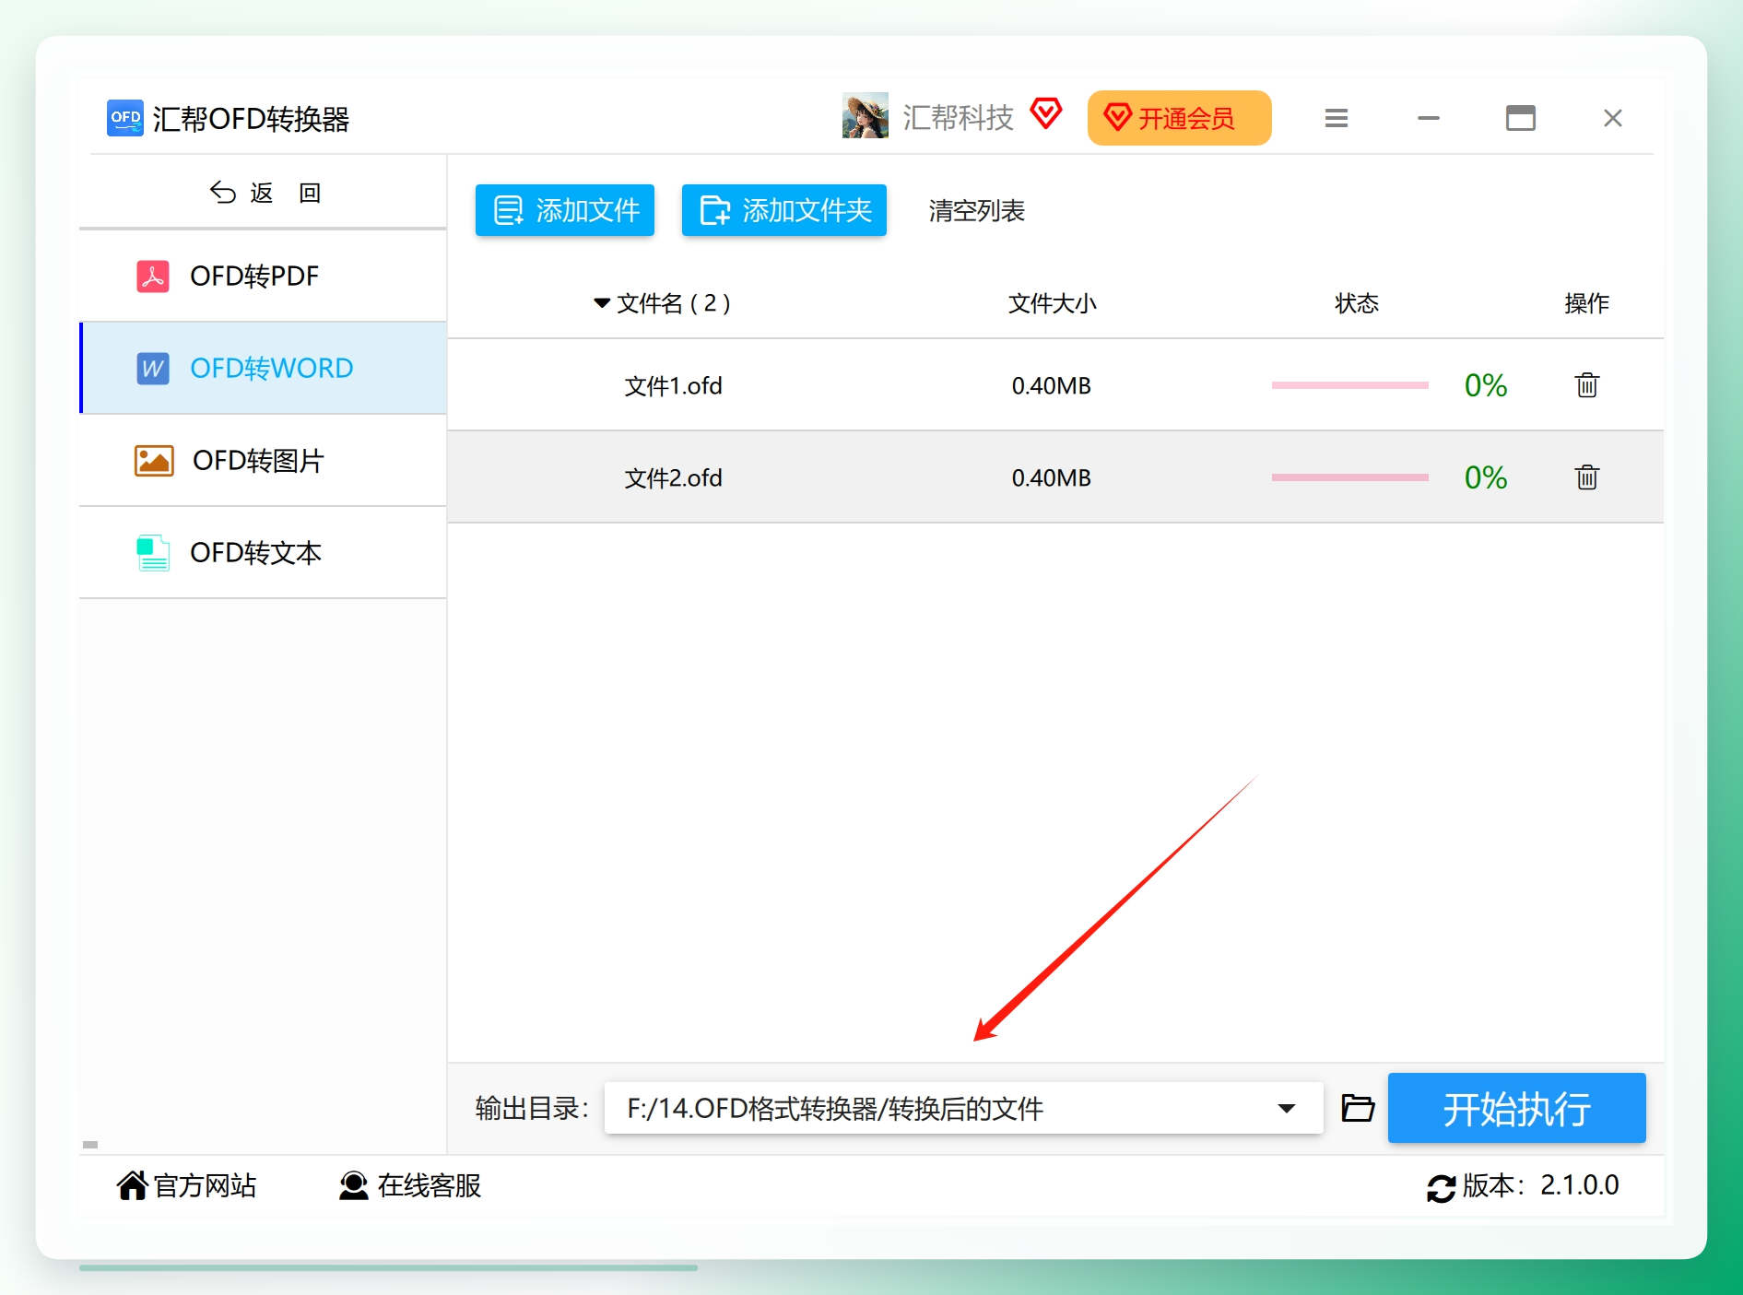Click 清空列表 to clear list
The image size is (1743, 1295).
click(977, 211)
